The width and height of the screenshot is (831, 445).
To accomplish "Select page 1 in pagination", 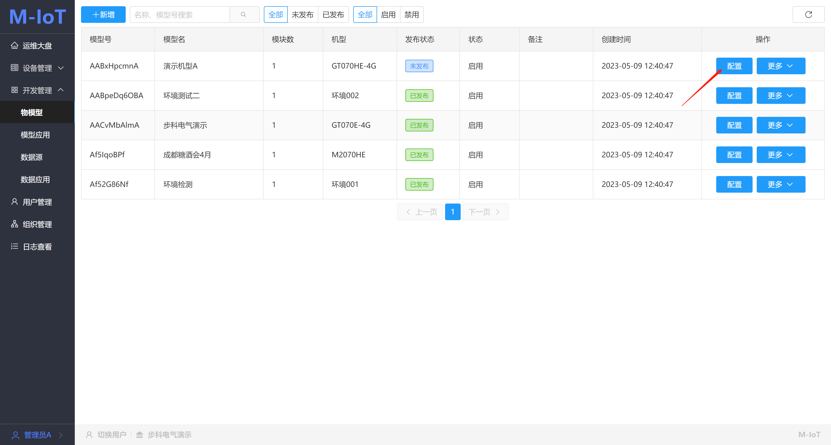I will click(453, 212).
